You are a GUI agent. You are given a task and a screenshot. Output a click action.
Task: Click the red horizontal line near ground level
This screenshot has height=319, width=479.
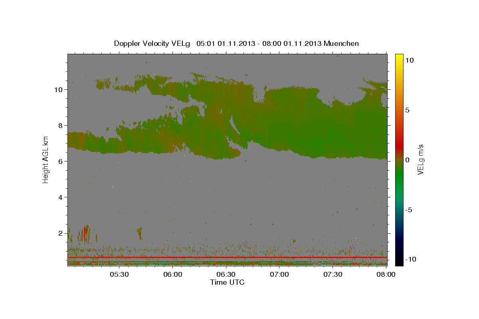click(227, 258)
